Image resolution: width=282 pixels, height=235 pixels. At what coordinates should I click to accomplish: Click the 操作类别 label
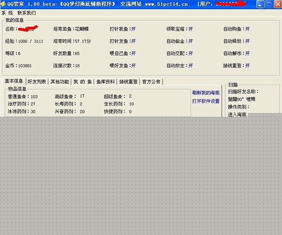(x=239, y=107)
